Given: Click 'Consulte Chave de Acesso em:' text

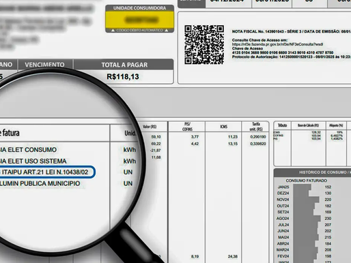Looking at the screenshot, I should tap(259, 40).
